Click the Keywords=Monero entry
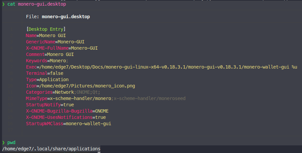Image resolution: width=302 pixels, height=153 pixels. pos(47,61)
